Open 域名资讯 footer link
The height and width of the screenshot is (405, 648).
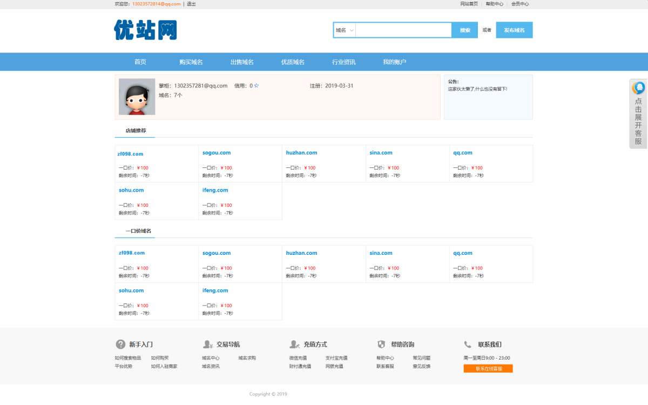pos(211,366)
